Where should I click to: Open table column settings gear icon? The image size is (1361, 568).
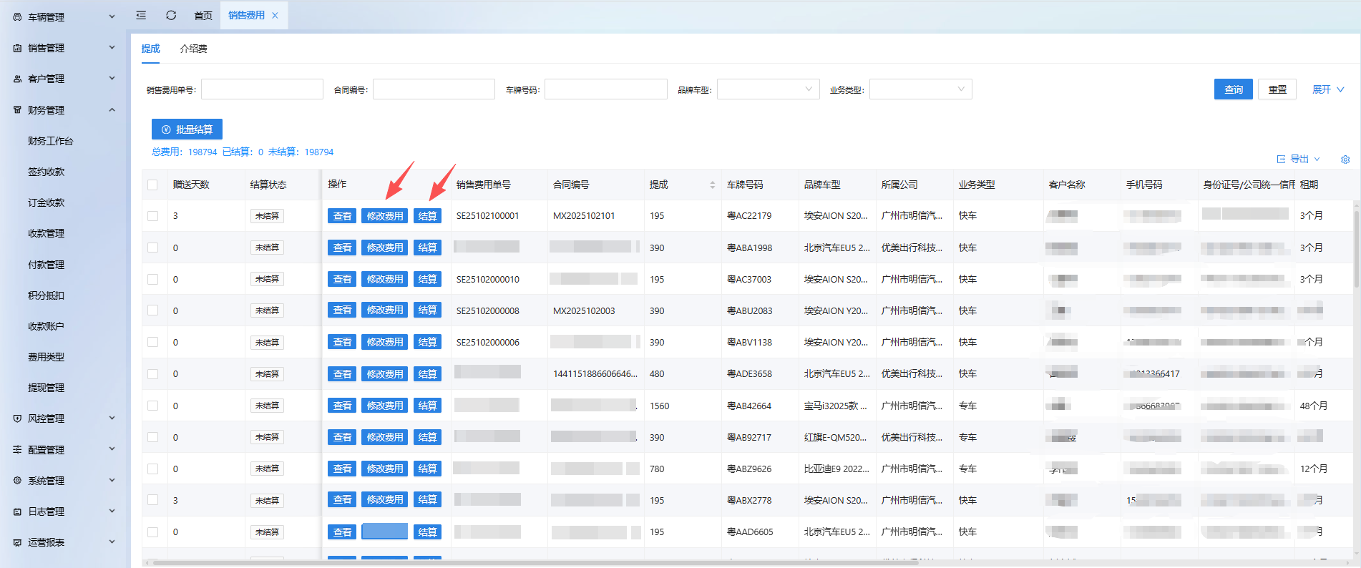(1345, 160)
